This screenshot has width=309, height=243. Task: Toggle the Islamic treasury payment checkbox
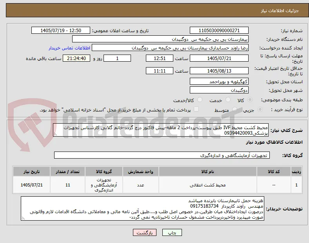(x=196, y=109)
